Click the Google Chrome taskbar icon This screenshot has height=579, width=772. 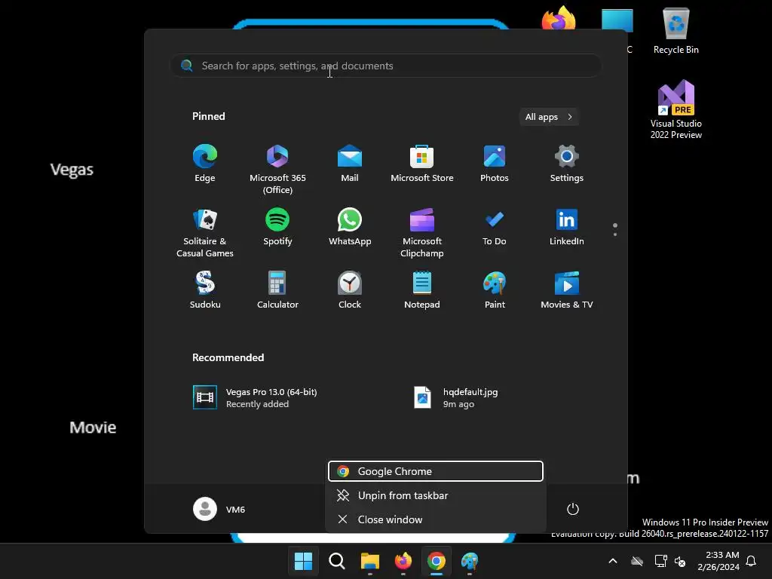coord(437,561)
